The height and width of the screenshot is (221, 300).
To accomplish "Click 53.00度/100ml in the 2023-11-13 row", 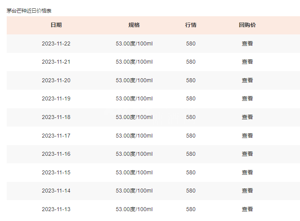I will click(x=134, y=209).
